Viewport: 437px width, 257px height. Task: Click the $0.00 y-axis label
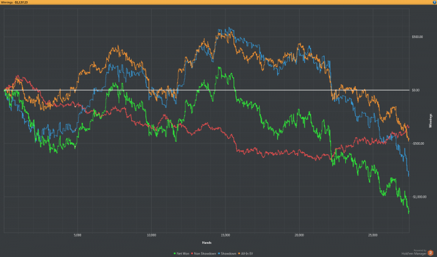coord(416,90)
